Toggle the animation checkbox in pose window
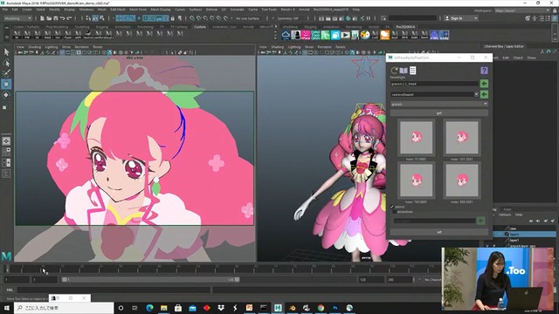Viewport: 559px width, 314px height. pyautogui.click(x=394, y=211)
